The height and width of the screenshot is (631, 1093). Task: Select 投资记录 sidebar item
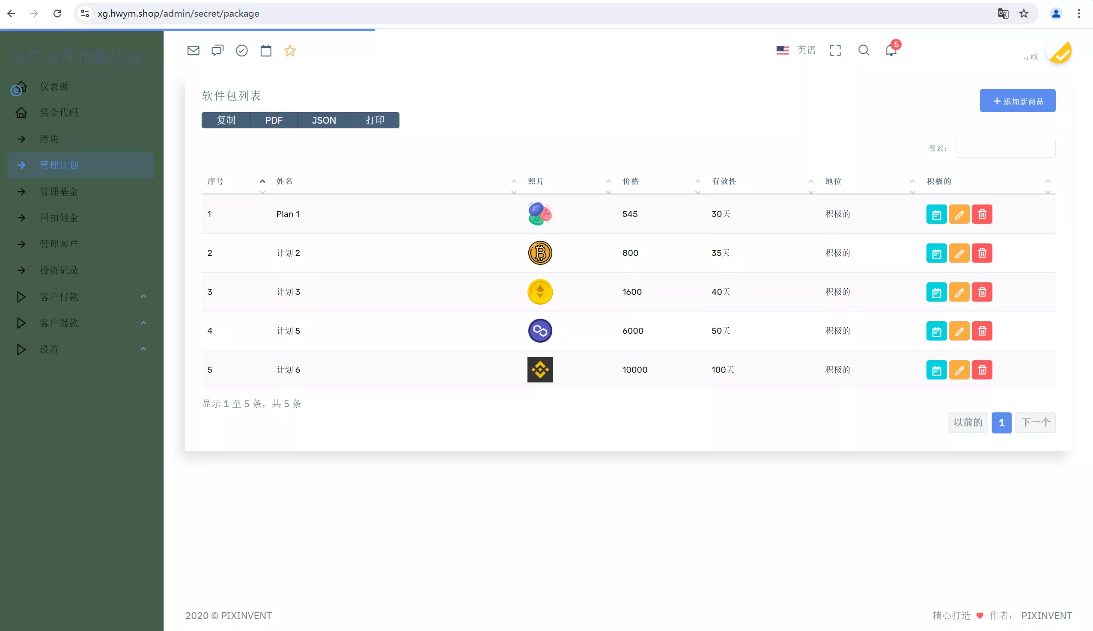[x=59, y=270]
